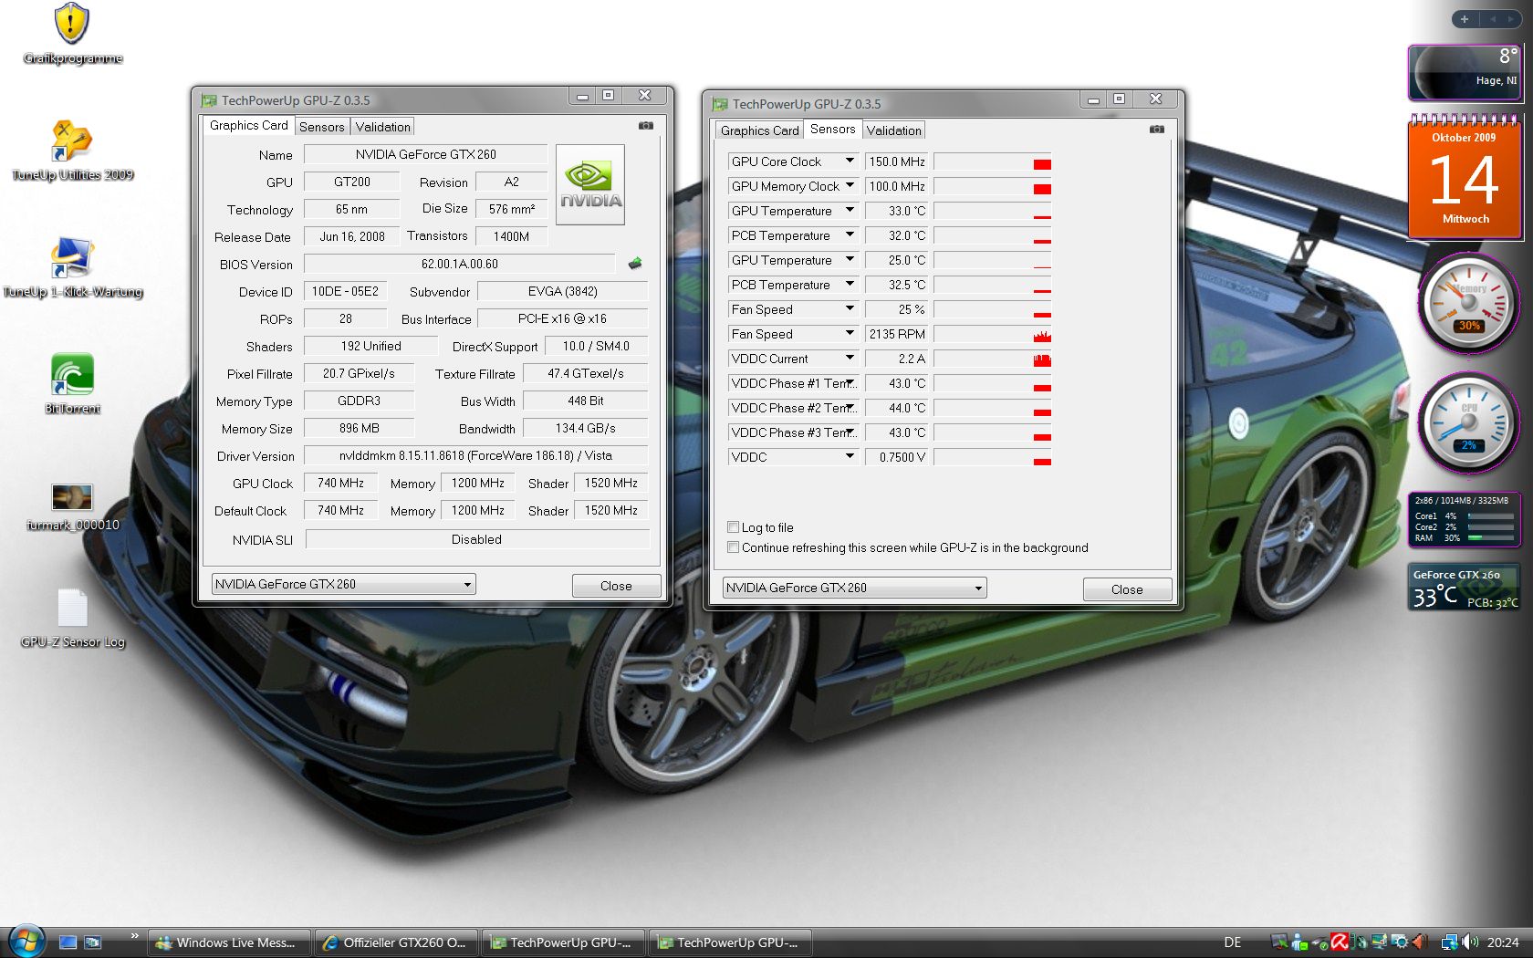
Task: Click Close button in Graphics Card window
Action: click(x=616, y=586)
